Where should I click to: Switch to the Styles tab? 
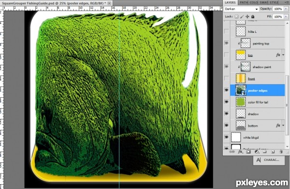click(274, 2)
